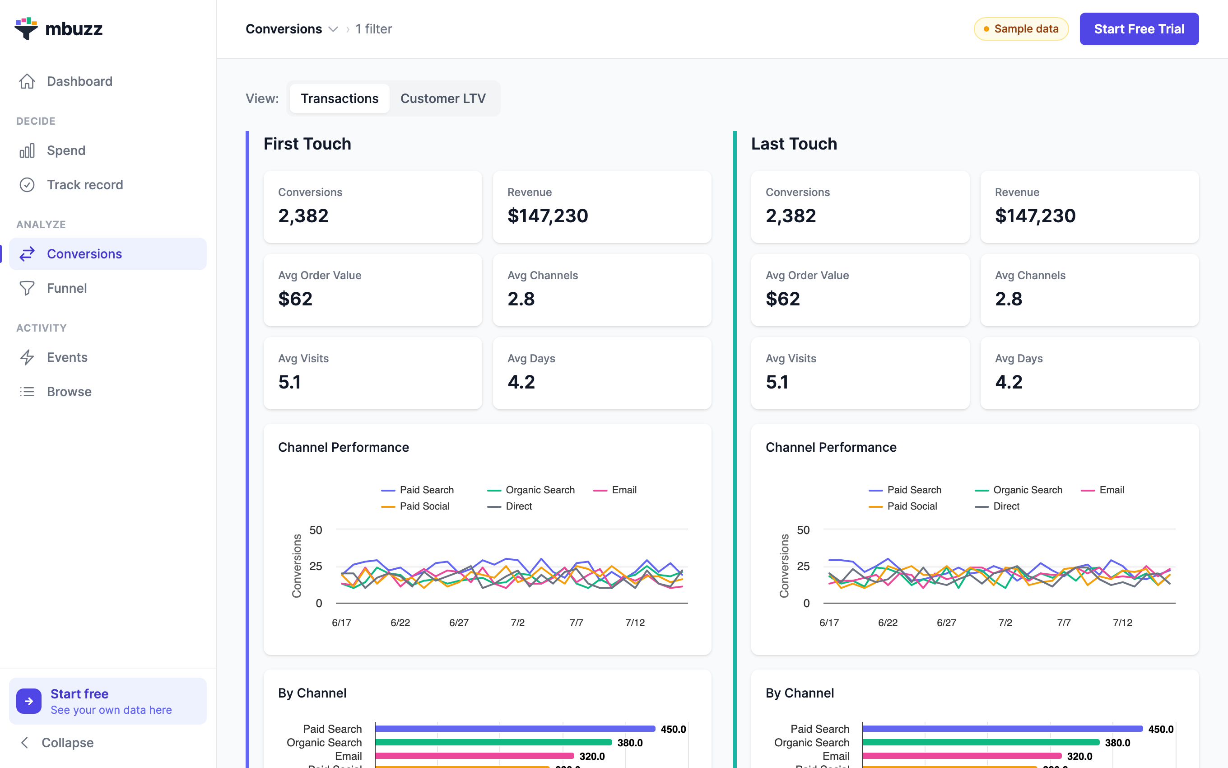This screenshot has height=768, width=1228.
Task: Click Last Touch Avg Days 4.2 card
Action: (x=1090, y=373)
